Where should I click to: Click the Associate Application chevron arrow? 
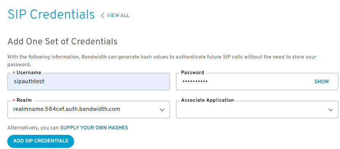pos(331,110)
